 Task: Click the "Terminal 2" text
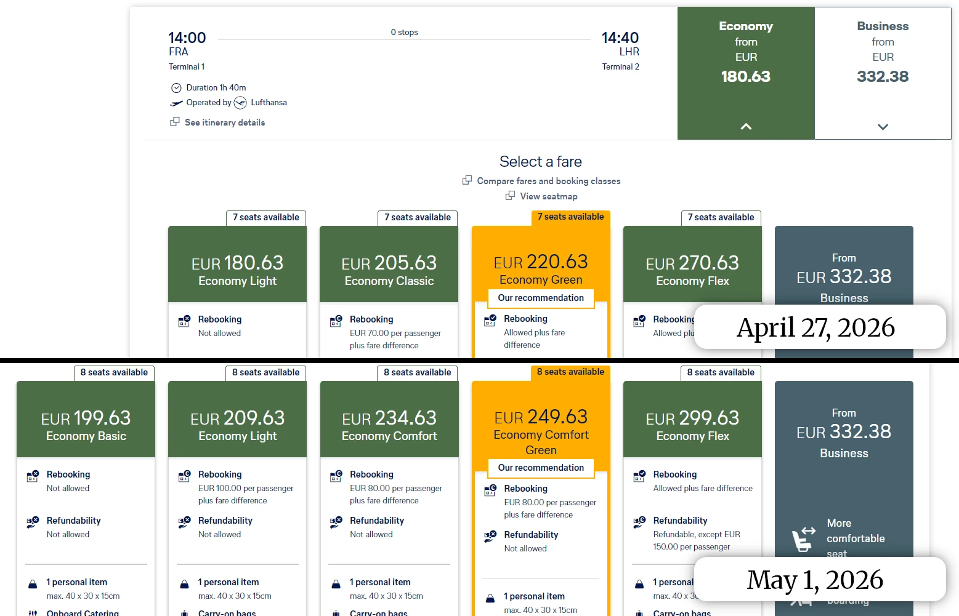click(620, 66)
